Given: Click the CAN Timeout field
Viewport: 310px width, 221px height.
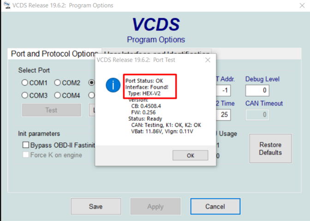Looking at the screenshot, I should point(257,115).
